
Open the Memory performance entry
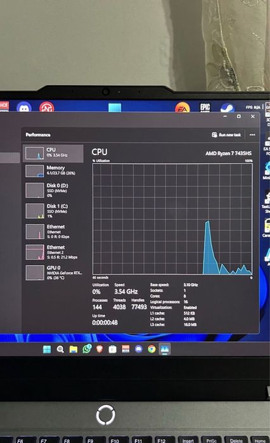coord(53,171)
